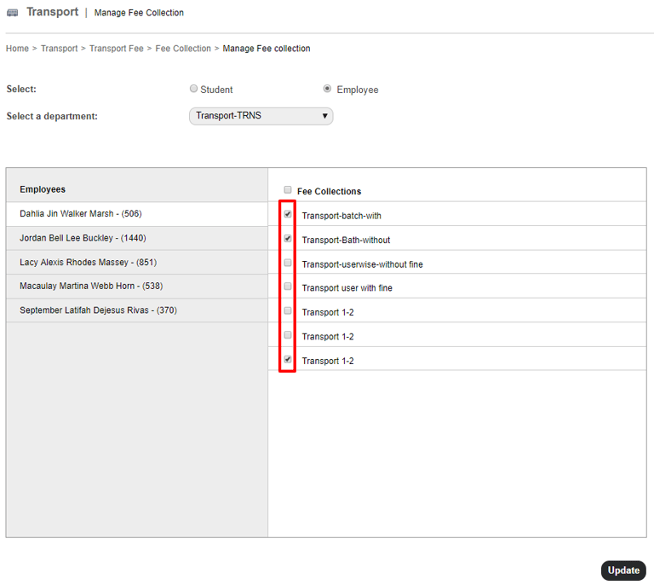The height and width of the screenshot is (585, 654).
Task: Select the Student radio button
Action: [x=194, y=89]
